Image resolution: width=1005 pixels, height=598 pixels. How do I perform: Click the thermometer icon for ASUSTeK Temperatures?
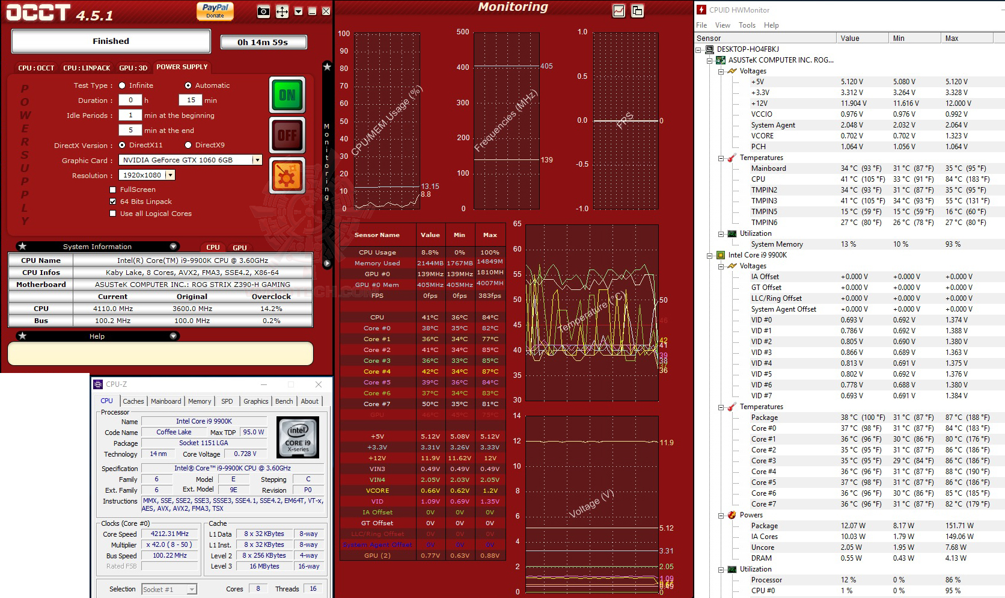pos(732,158)
